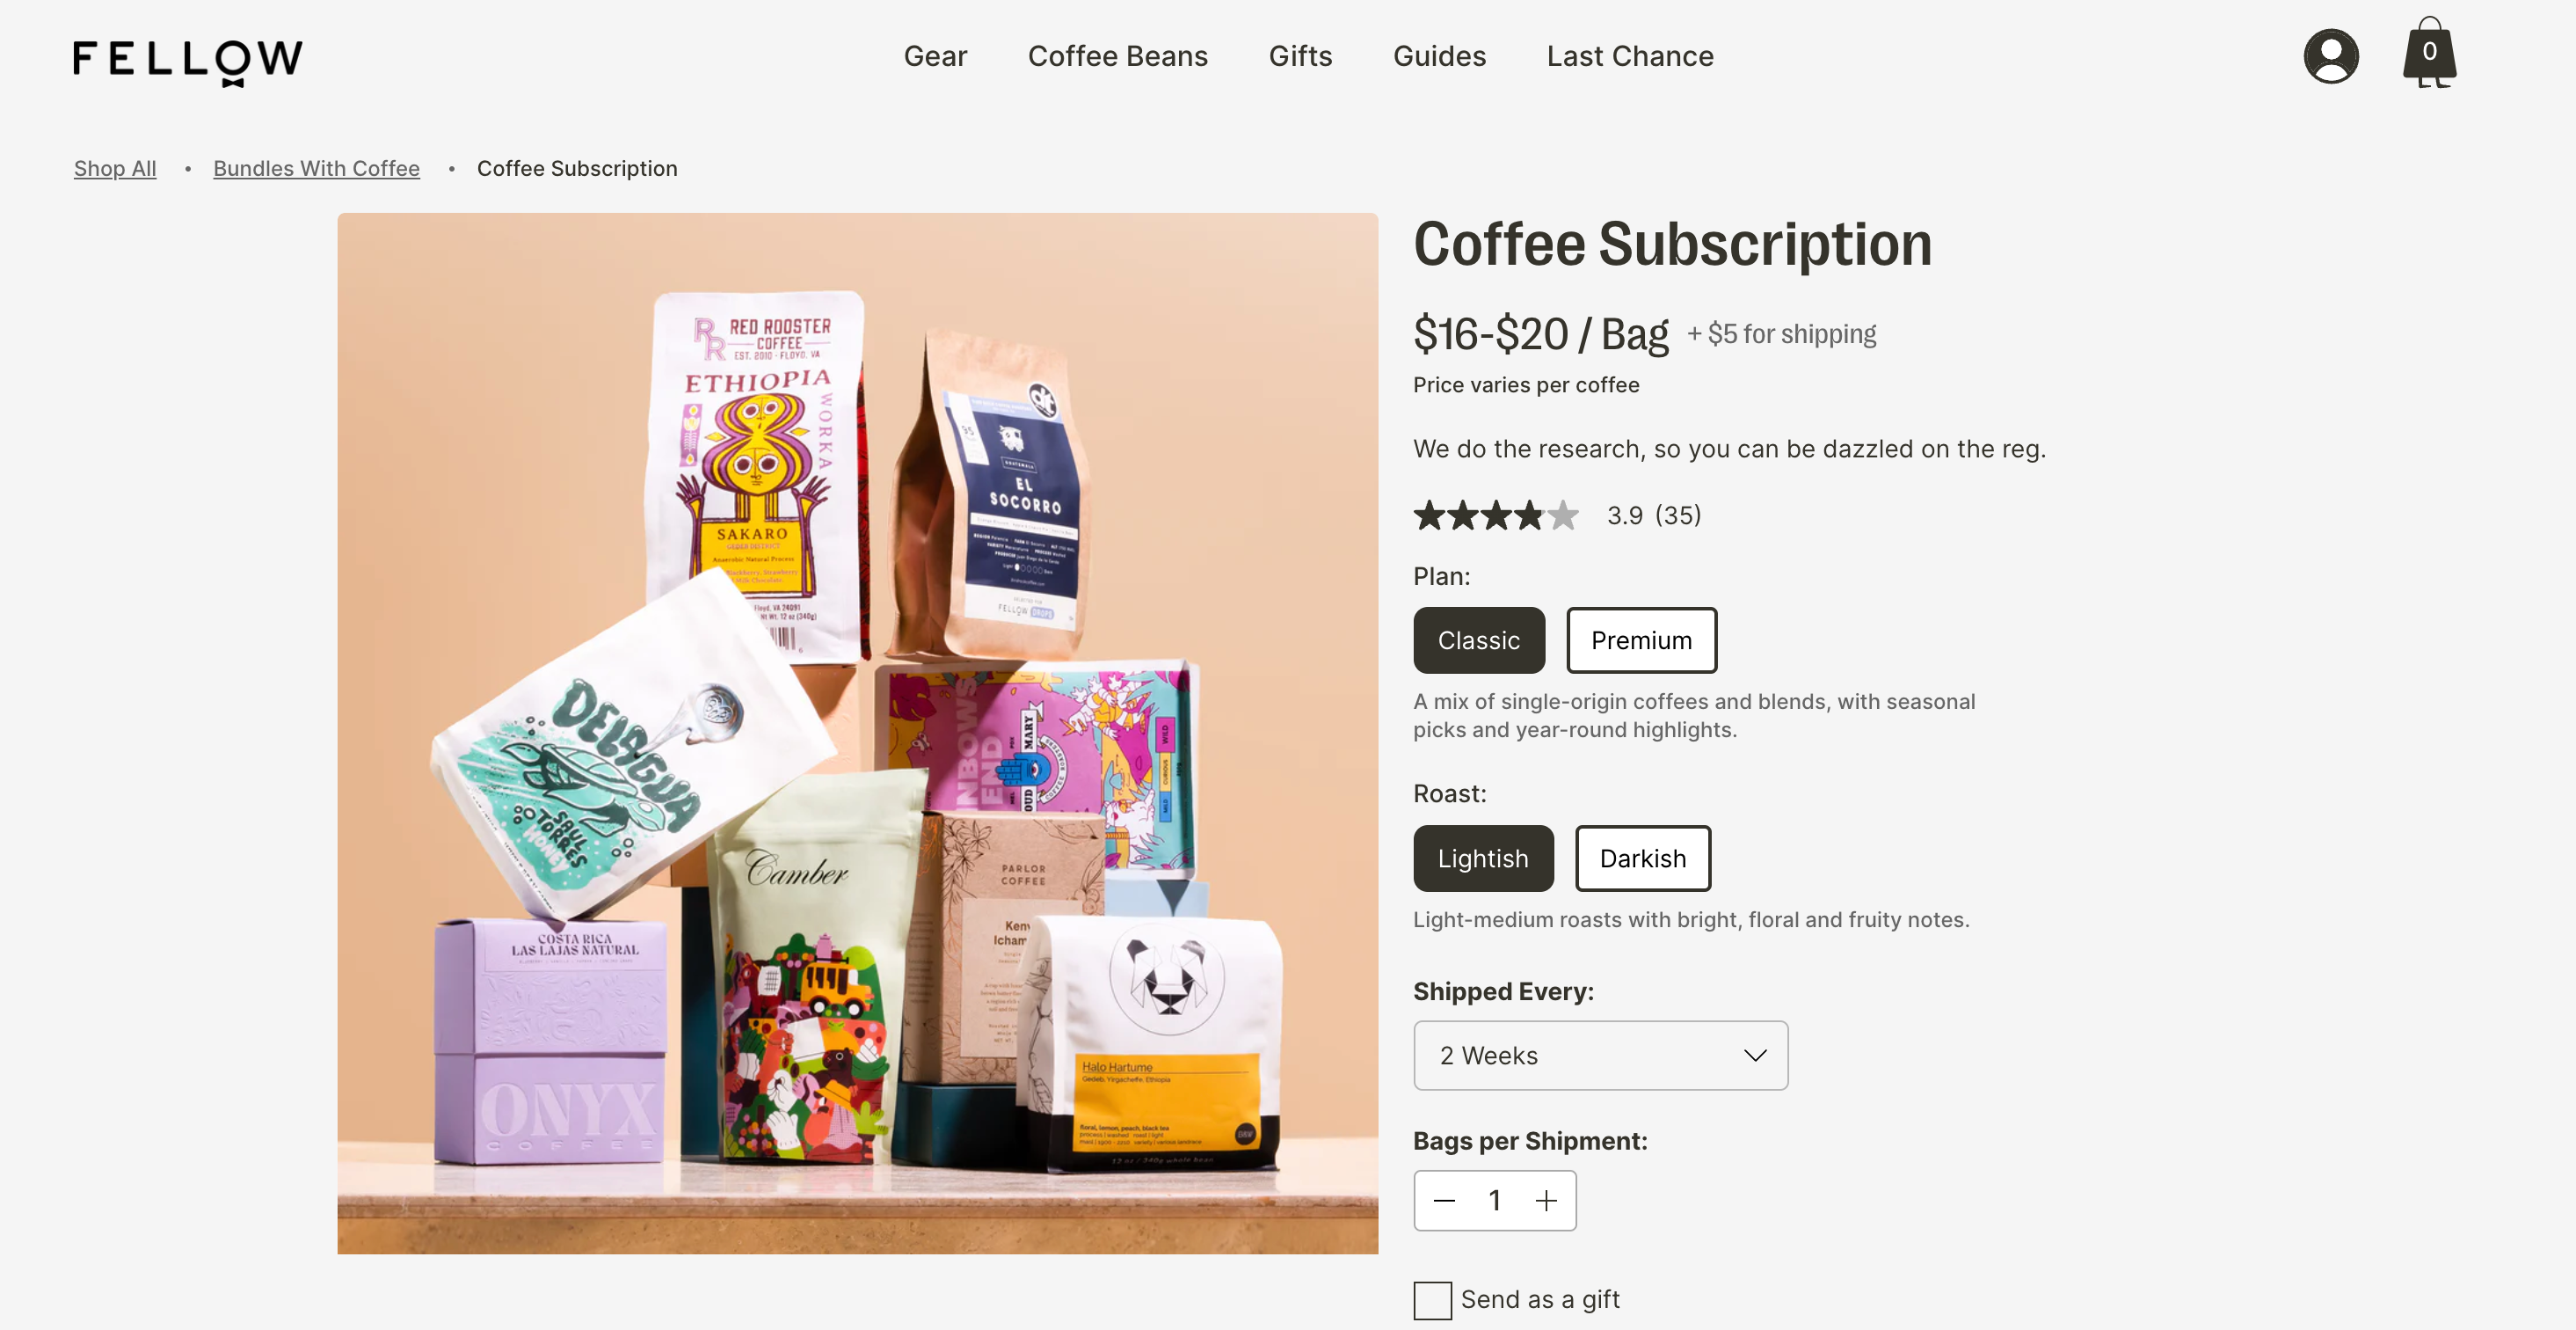Open the Coffee Beans menu
This screenshot has height=1330, width=2576.
pyautogui.click(x=1117, y=56)
